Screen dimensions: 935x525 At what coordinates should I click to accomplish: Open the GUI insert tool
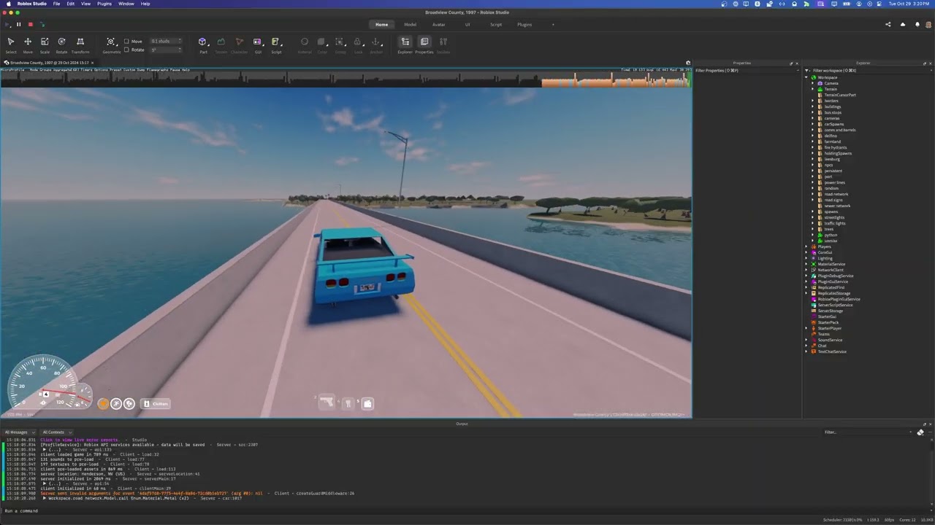tap(257, 44)
